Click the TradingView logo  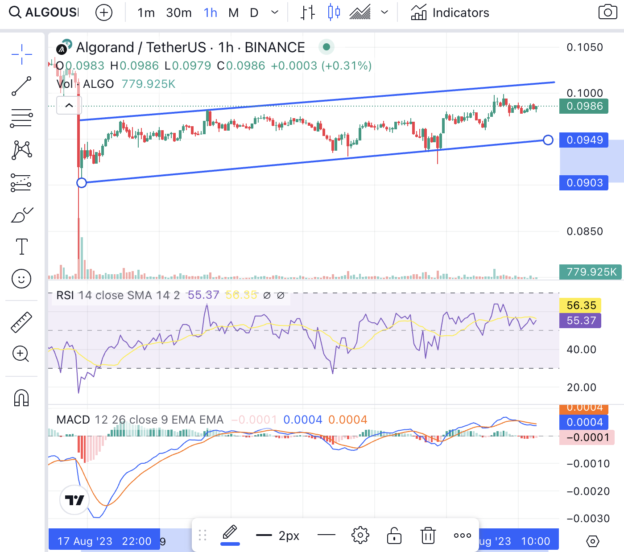click(74, 500)
